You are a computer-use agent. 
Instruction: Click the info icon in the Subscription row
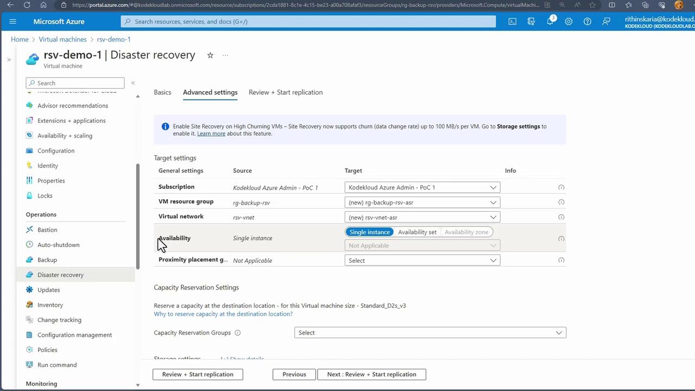coord(561,187)
